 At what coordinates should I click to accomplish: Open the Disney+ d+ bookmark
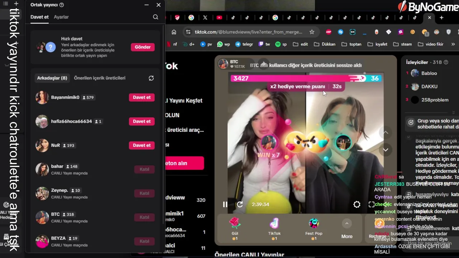pos(188,44)
